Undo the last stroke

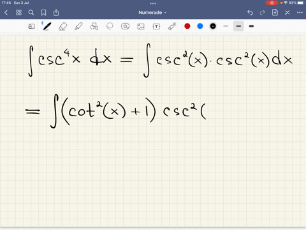250,13
